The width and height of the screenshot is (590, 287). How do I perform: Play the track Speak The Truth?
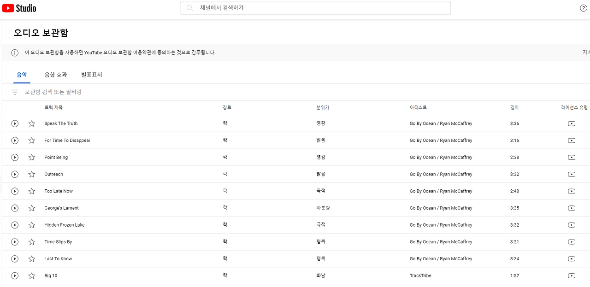(x=15, y=123)
